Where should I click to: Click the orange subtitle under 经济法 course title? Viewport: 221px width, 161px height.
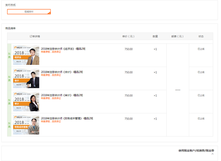coord(51,52)
